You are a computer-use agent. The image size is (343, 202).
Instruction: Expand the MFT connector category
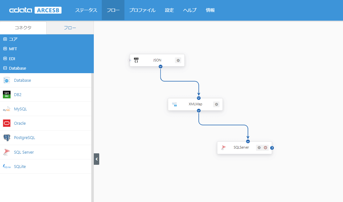click(5, 49)
